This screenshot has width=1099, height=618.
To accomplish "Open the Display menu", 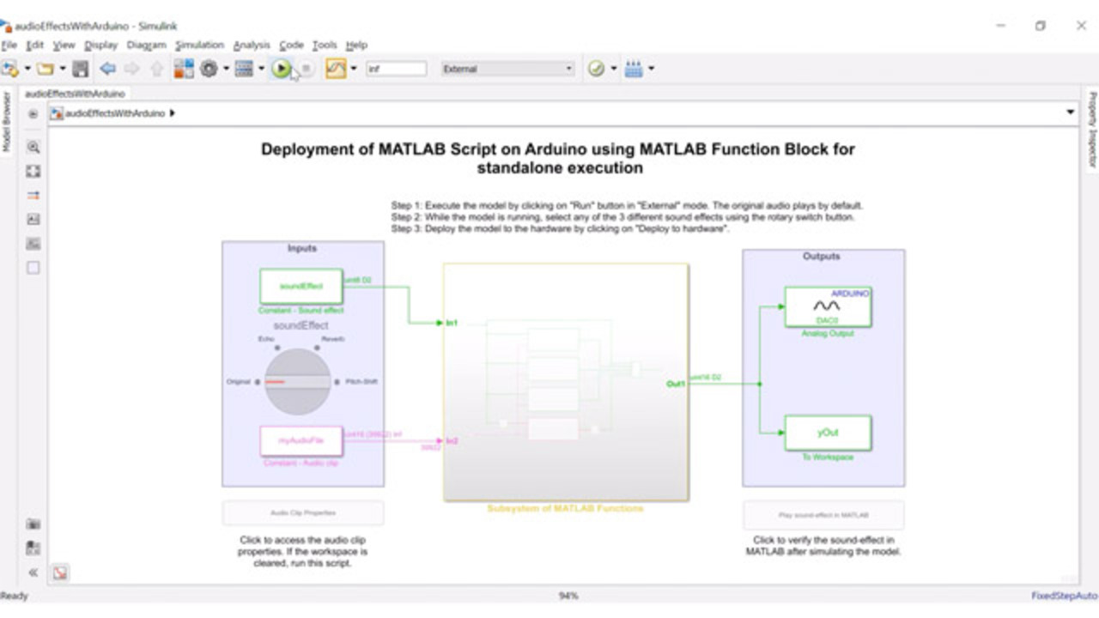I will pos(100,45).
